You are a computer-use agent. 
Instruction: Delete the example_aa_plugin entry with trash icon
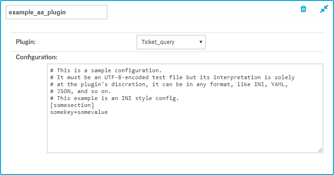(303, 9)
